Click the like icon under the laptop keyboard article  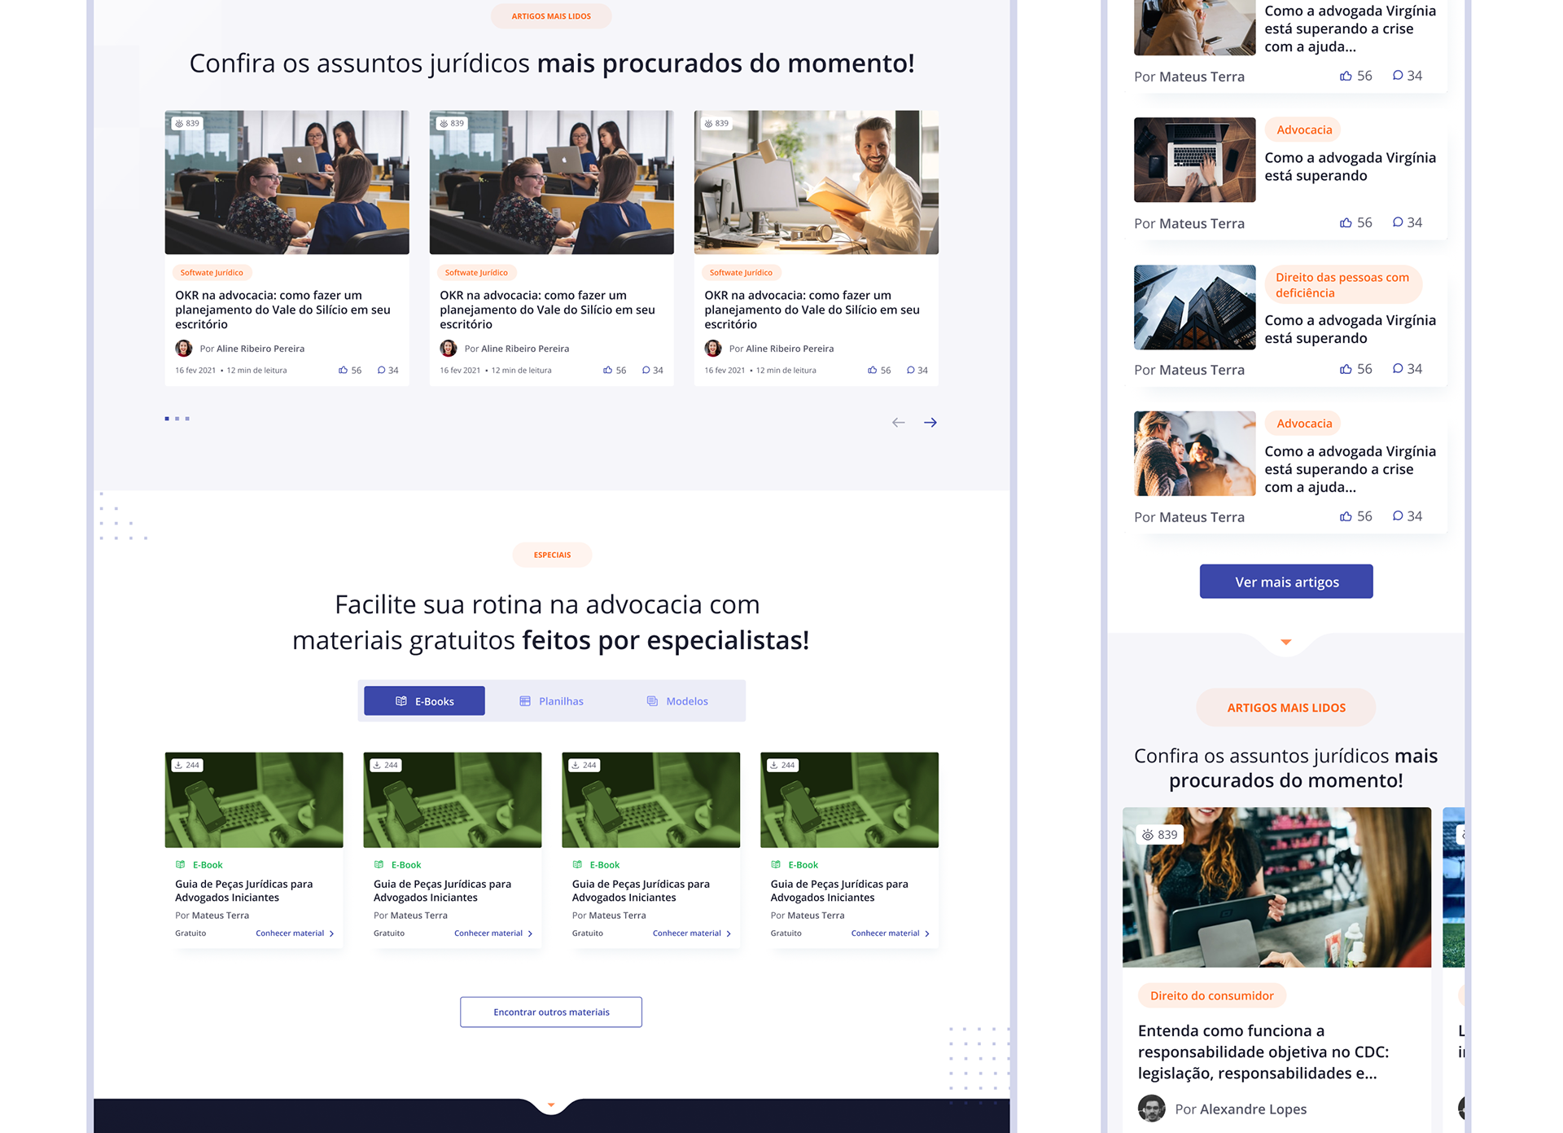pyautogui.click(x=1346, y=222)
